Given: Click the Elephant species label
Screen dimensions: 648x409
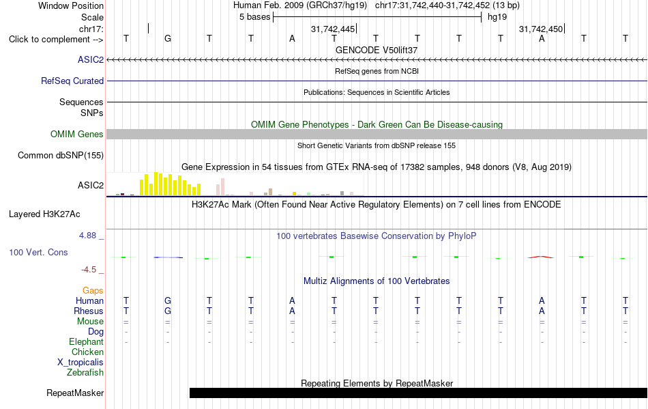Looking at the screenshot, I should coord(87,341).
